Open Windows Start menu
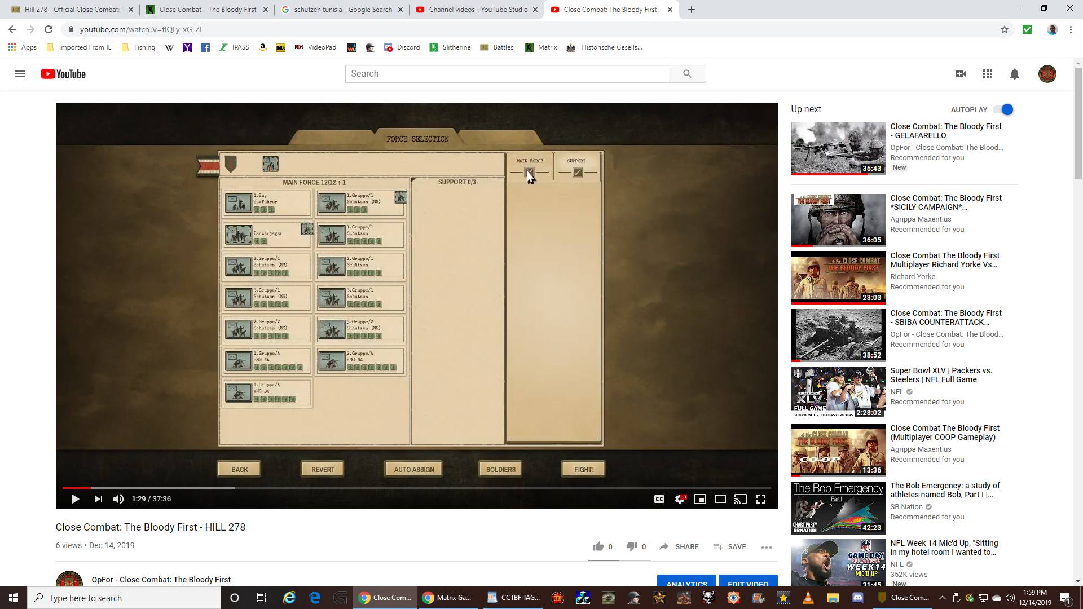1083x609 pixels. tap(14, 598)
